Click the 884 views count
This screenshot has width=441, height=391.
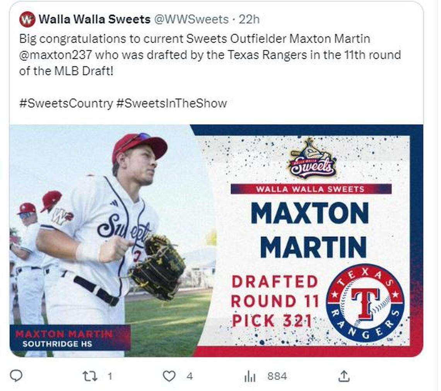[x=277, y=376]
